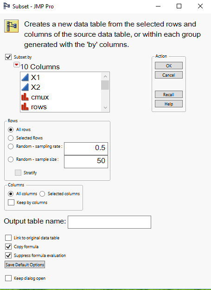Viewport: 211px width, 290px height.
Task: Click the yellow Subset dialog icon
Action: pos(12,26)
